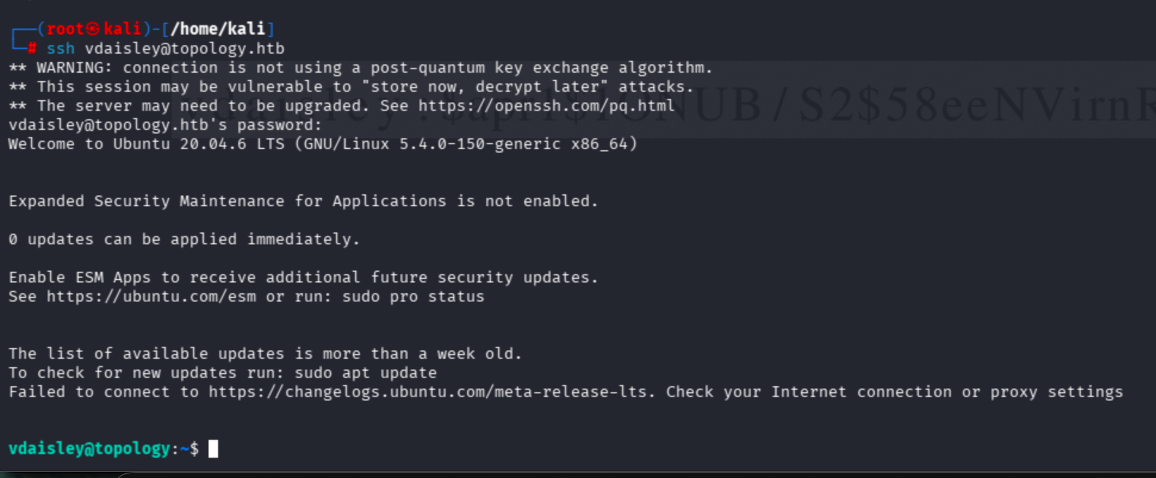
Task: Click the Kali skull symbol in the prompt
Action: pyautogui.click(x=92, y=29)
